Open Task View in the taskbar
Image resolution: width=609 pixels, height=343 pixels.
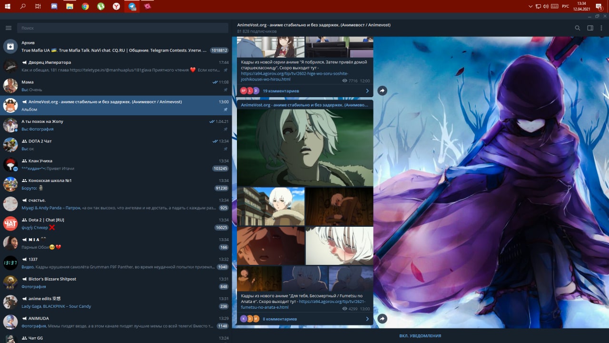click(39, 6)
